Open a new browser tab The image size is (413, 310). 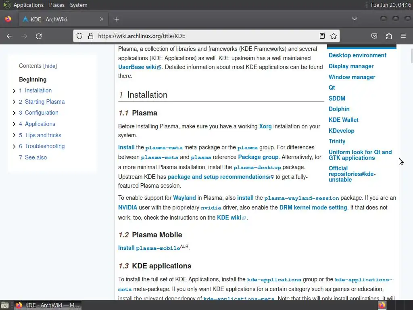tap(117, 19)
